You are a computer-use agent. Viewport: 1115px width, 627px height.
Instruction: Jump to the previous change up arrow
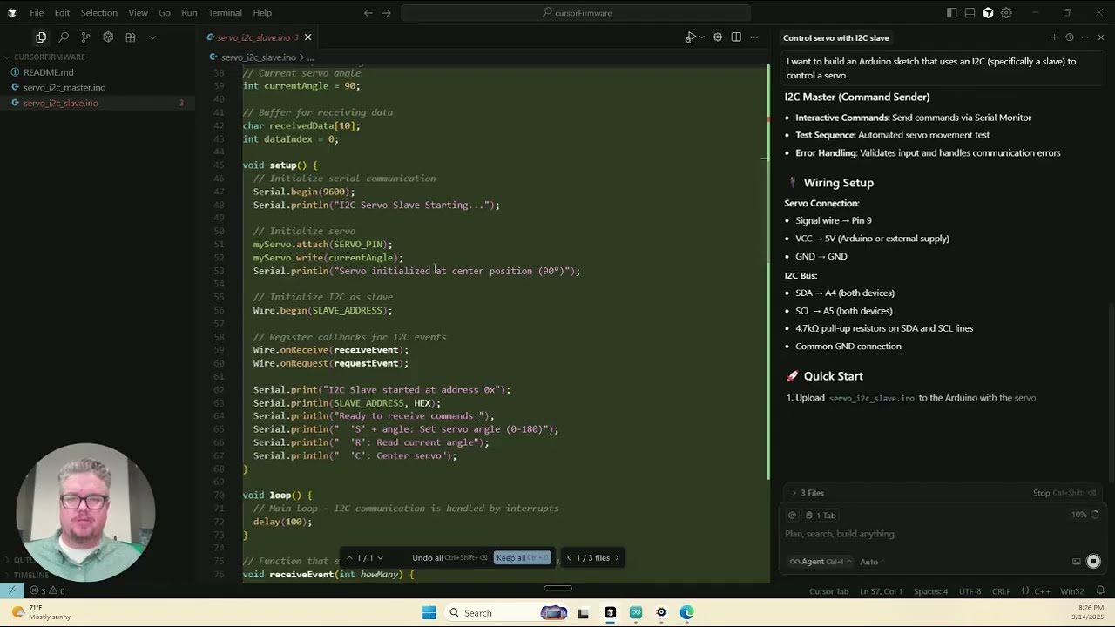(x=349, y=558)
